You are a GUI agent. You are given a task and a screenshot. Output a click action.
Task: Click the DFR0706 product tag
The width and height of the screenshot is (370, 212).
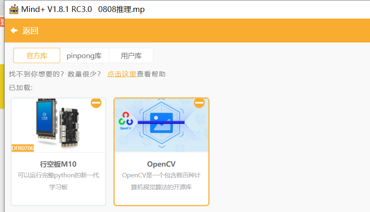pos(23,148)
